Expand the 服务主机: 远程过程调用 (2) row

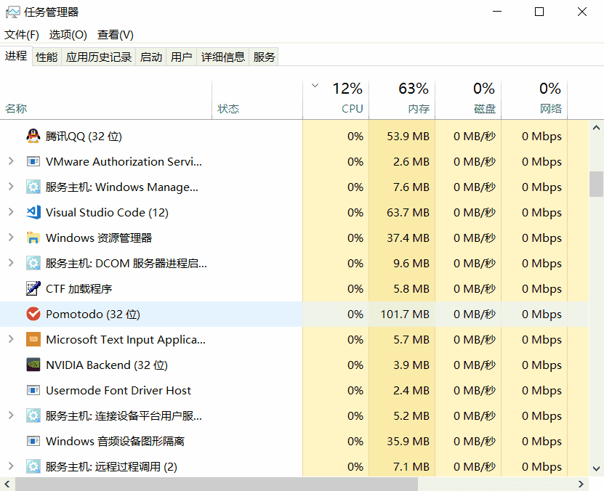(x=11, y=466)
